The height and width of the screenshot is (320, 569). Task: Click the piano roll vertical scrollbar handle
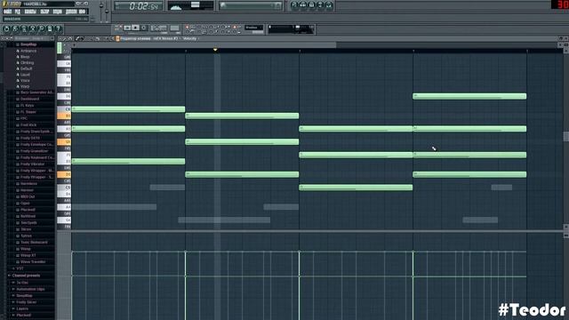coord(565,136)
